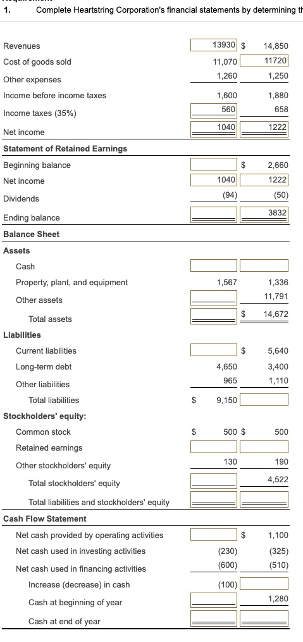
Task: Click empty Increase (decrease) in cash field beside (100)
Action: (x=264, y=584)
